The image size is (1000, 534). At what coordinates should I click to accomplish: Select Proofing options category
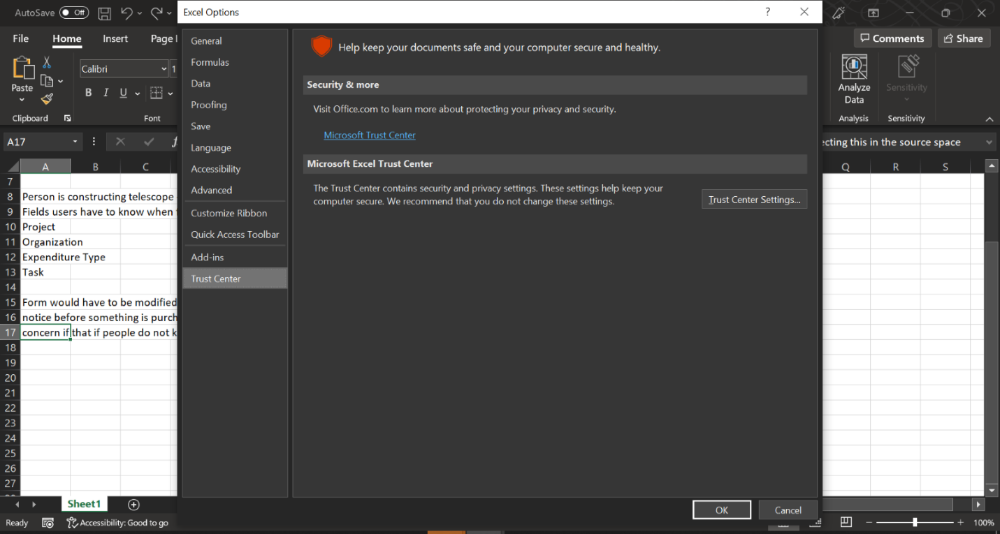point(235,105)
